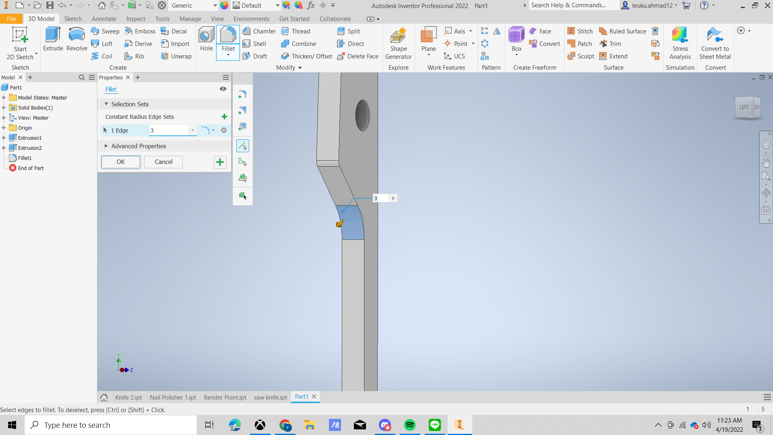This screenshot has width=773, height=435.
Task: Click the fillet radius input field
Action: [168, 130]
